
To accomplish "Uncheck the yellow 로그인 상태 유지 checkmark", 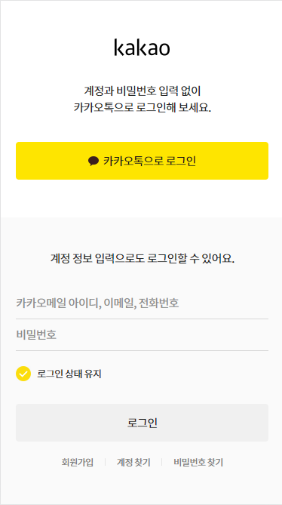I will (23, 374).
